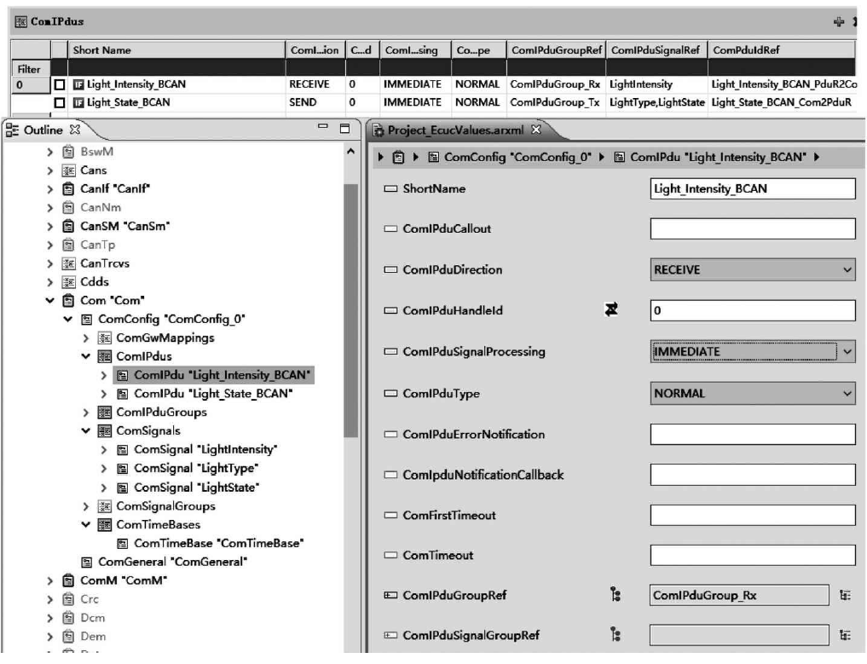
Task: Click ComIPduSignalGroupRef reference tree icon
Action: [615, 635]
